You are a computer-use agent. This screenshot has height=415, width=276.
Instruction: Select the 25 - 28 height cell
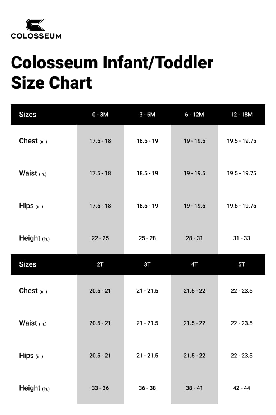coord(147,238)
